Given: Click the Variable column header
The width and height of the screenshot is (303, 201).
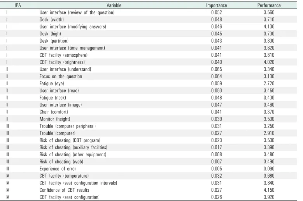Looking at the screenshot, I should 114,5.
